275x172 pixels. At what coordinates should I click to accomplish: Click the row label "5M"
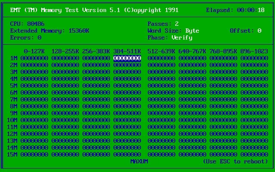pos(14,86)
